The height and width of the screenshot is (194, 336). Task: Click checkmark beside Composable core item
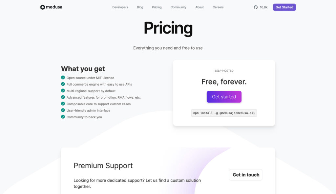(63, 104)
